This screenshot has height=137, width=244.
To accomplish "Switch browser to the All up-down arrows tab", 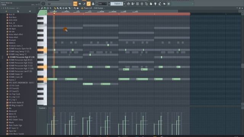I will (x=6, y=11).
